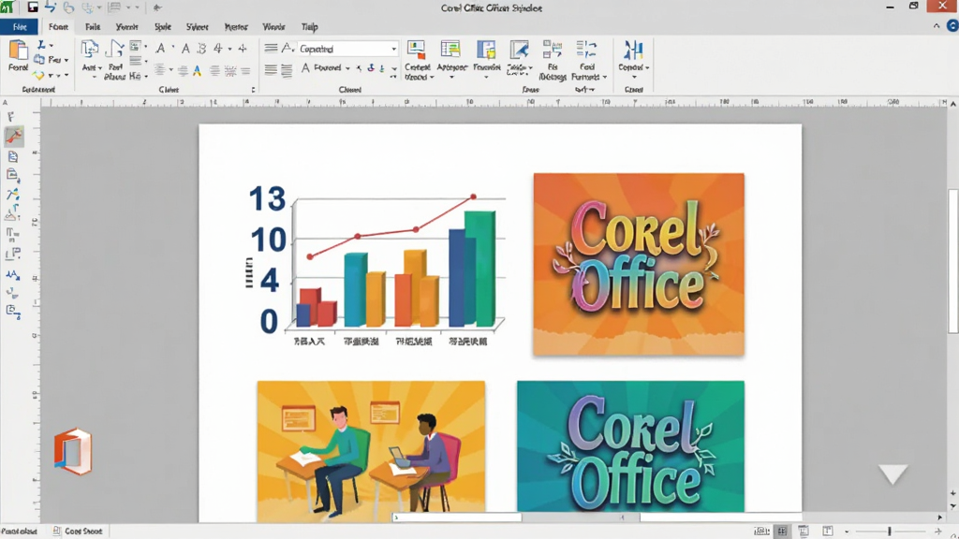Select the grid view mode in the status bar
Image resolution: width=959 pixels, height=539 pixels.
point(782,532)
